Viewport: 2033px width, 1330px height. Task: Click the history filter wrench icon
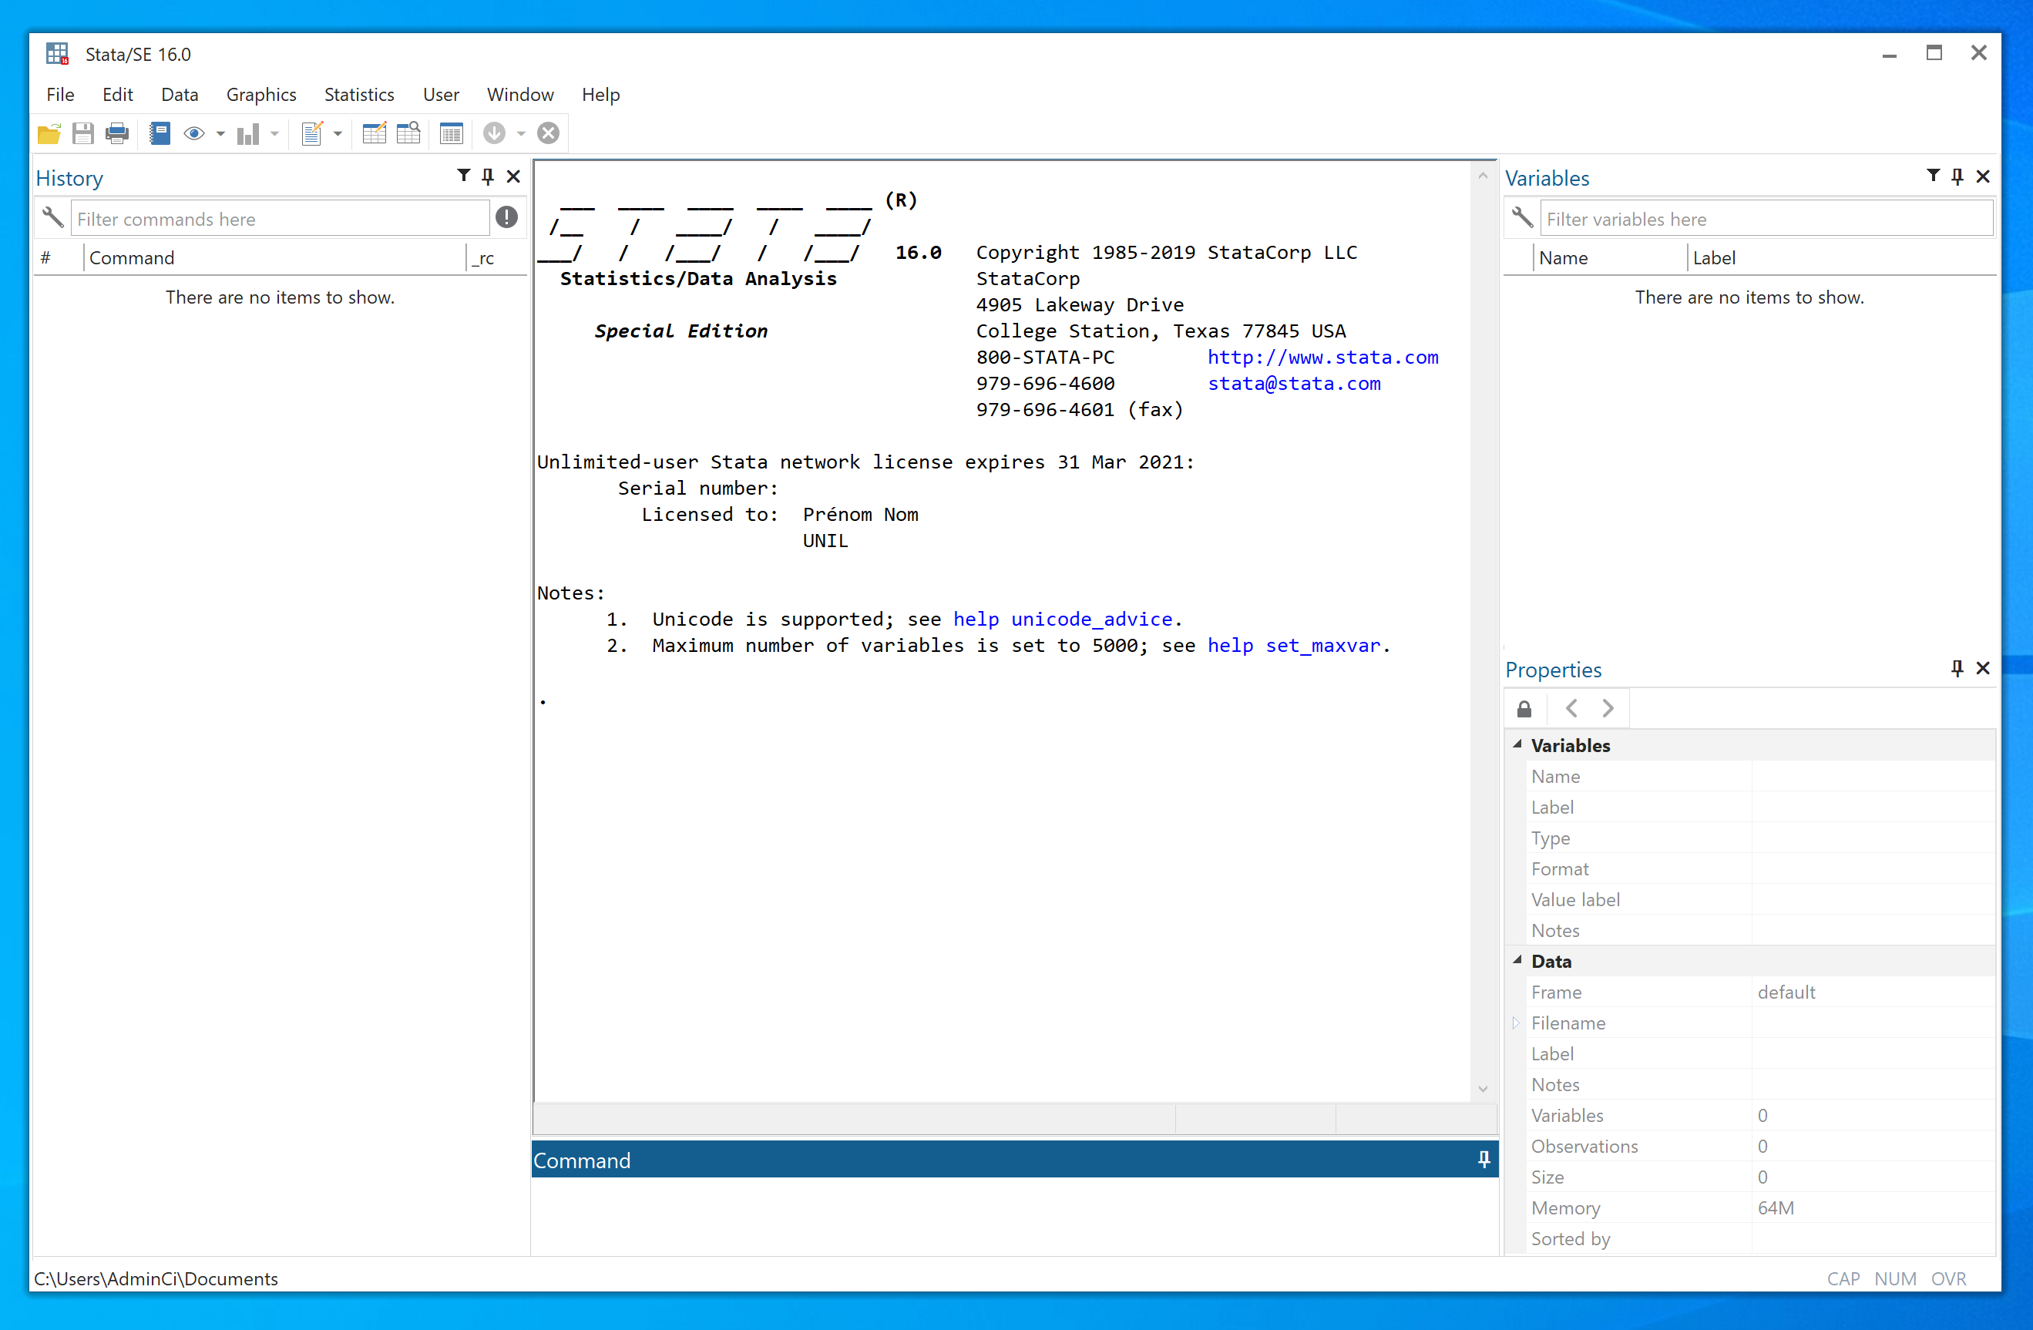(x=53, y=219)
